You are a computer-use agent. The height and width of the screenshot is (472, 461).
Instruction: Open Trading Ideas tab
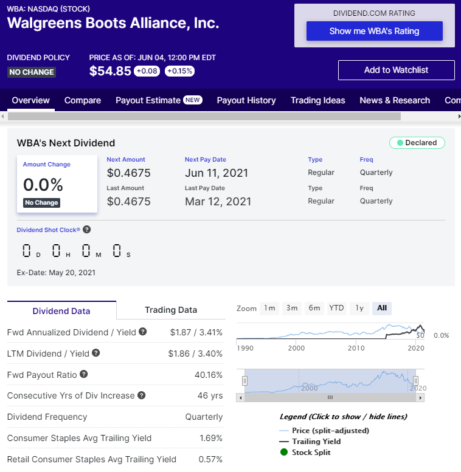318,100
